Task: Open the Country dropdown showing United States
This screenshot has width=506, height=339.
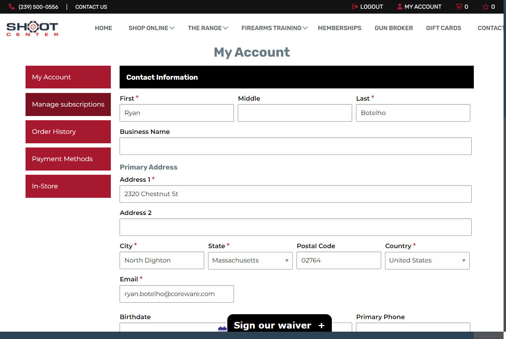Action: pos(427,261)
